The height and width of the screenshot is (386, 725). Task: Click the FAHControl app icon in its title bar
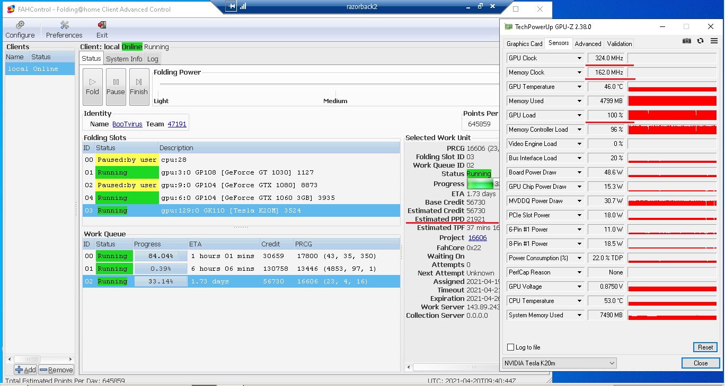[x=11, y=9]
